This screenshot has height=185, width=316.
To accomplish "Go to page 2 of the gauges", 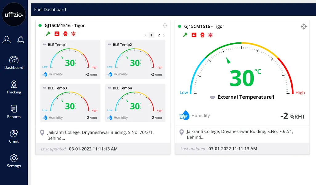I will [x=158, y=35].
